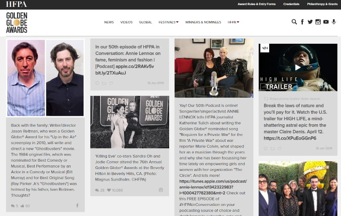Click the Golden Globe Awards logo
This screenshot has width=341, height=216.
(17, 23)
